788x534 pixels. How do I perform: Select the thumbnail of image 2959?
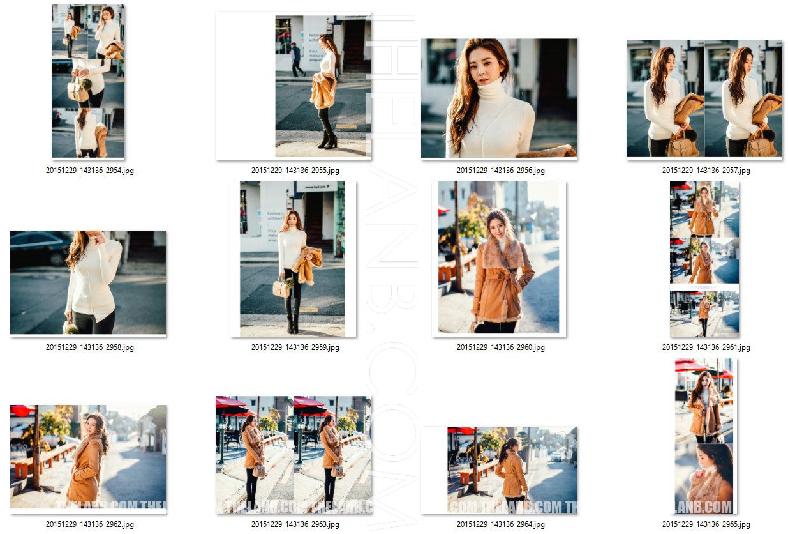click(x=294, y=259)
